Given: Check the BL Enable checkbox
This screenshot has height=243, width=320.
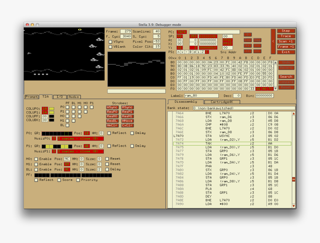Looking at the screenshot, I should (36, 170).
